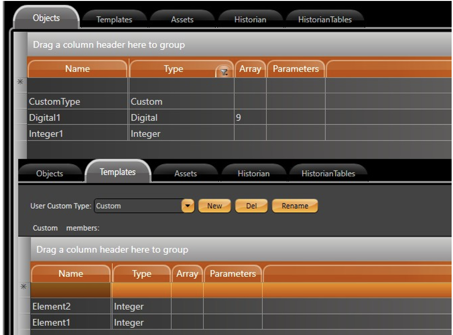Screen dimensions: 453x335
Task: Switch to the Objects tab in upper panel
Action: [46, 19]
